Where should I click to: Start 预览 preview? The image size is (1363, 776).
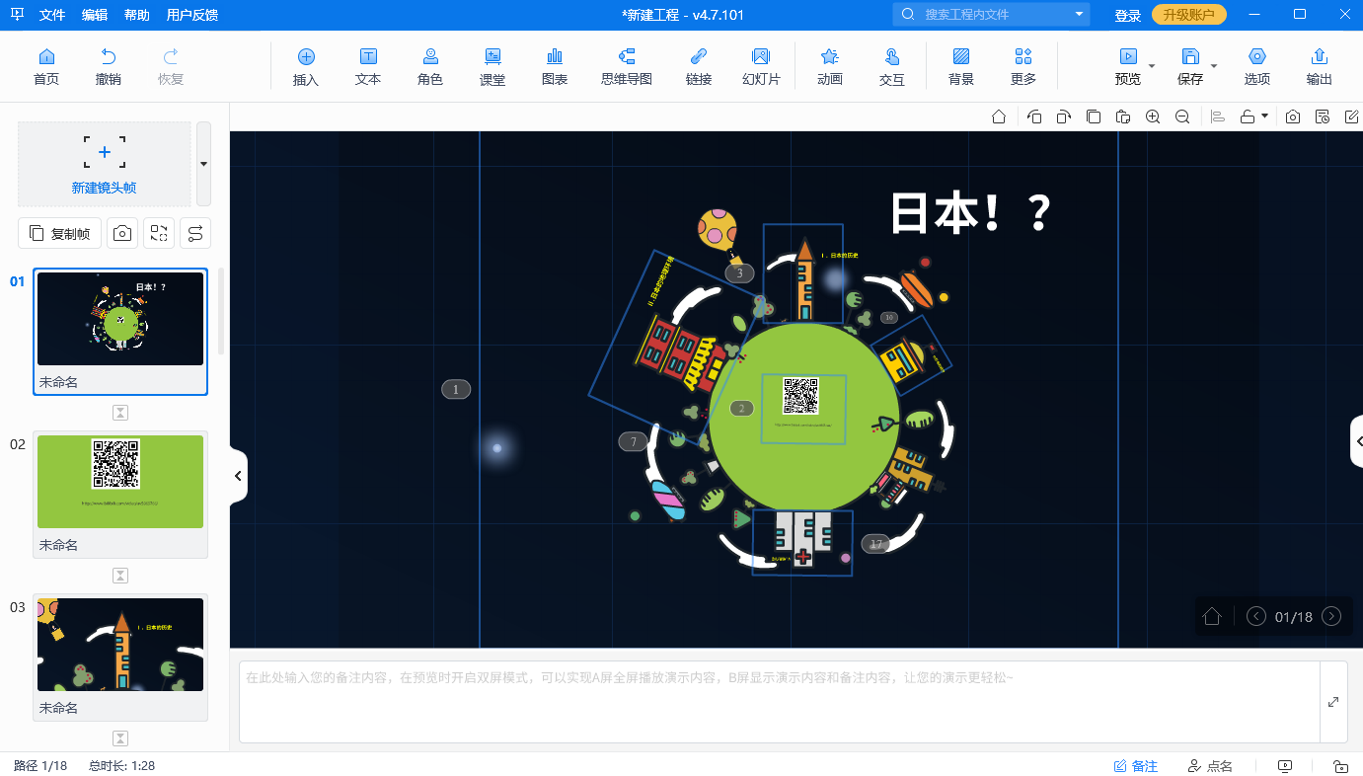(x=1127, y=66)
